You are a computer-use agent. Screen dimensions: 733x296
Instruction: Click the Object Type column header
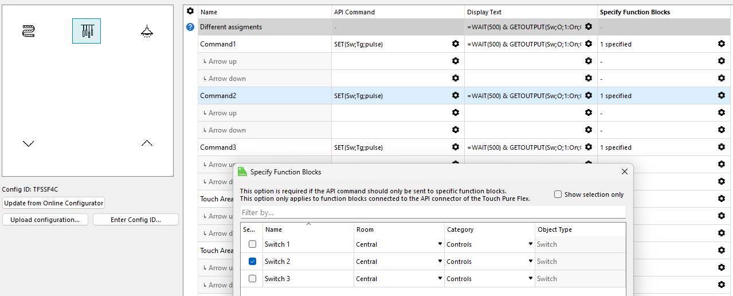tap(579, 229)
